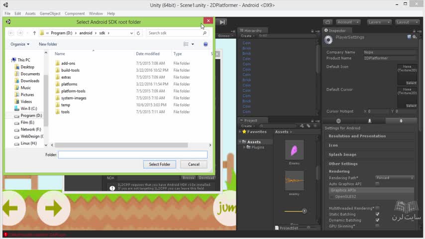
Task: Open the address path history dropdown
Action: point(131,33)
